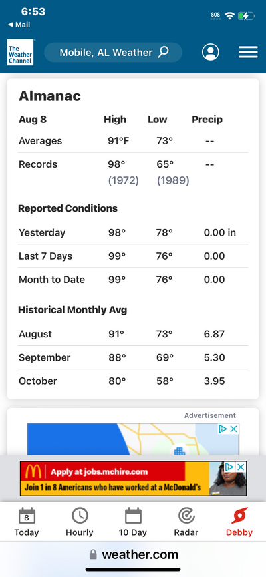This screenshot has height=577, width=266.
Task: Tap the McDonald's jobs banner
Action: (133, 479)
